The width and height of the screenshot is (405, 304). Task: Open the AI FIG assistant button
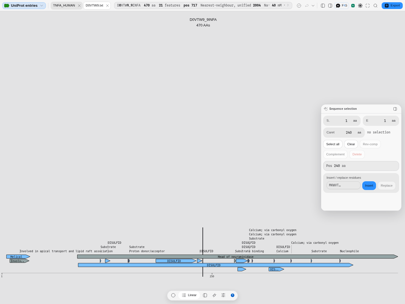point(342,6)
